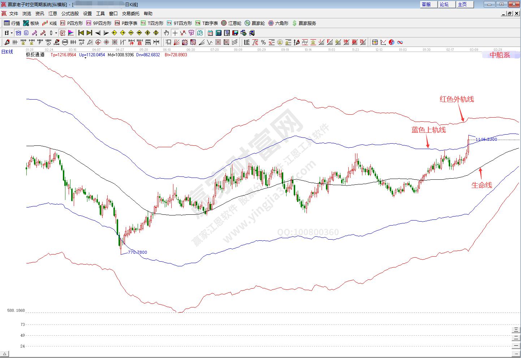Open the 赢家服务 dollar-sign service item
The height and width of the screenshot is (358, 521).
[304, 23]
